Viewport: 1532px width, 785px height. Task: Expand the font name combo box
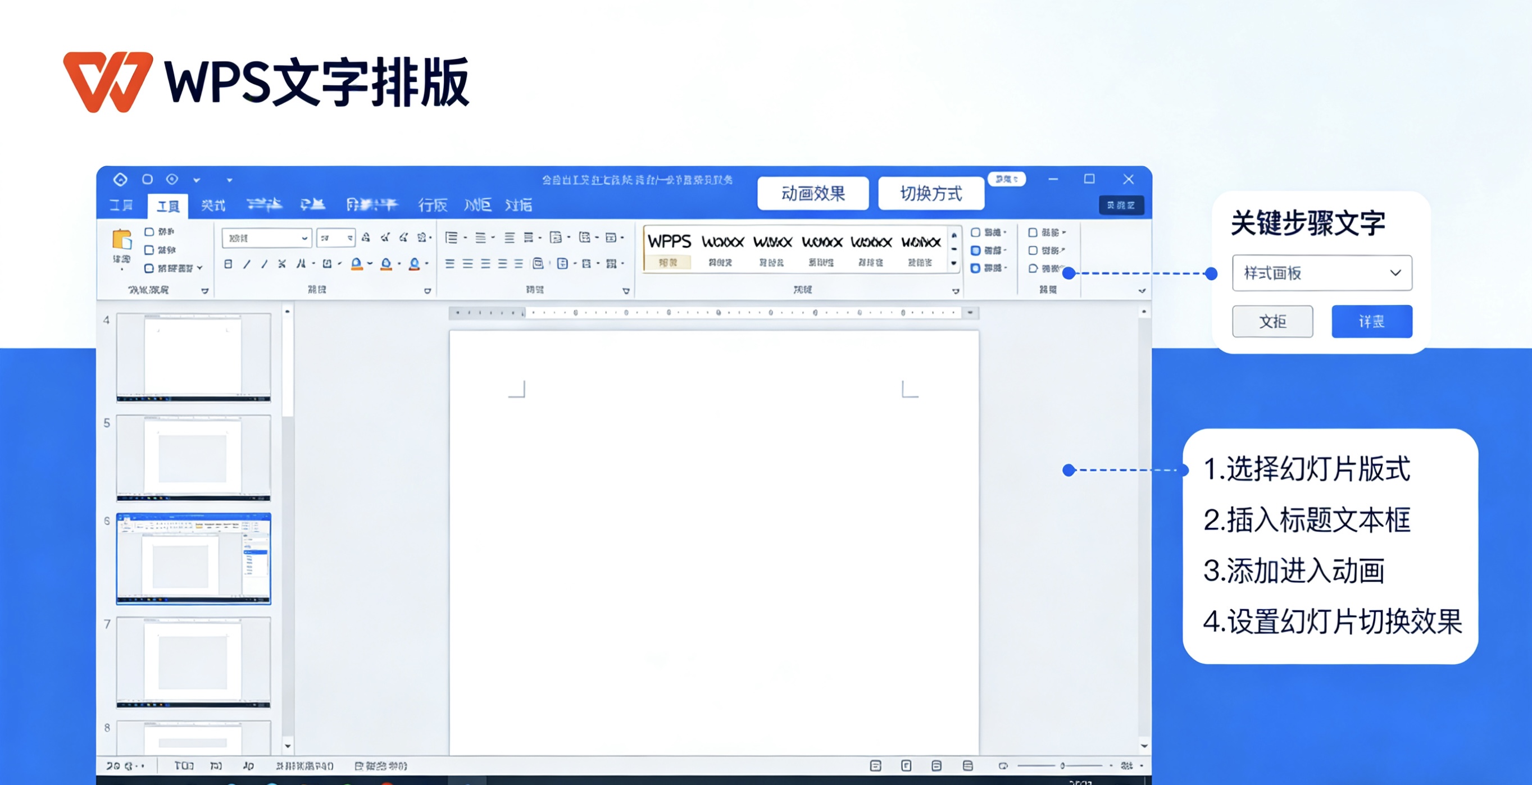[303, 238]
